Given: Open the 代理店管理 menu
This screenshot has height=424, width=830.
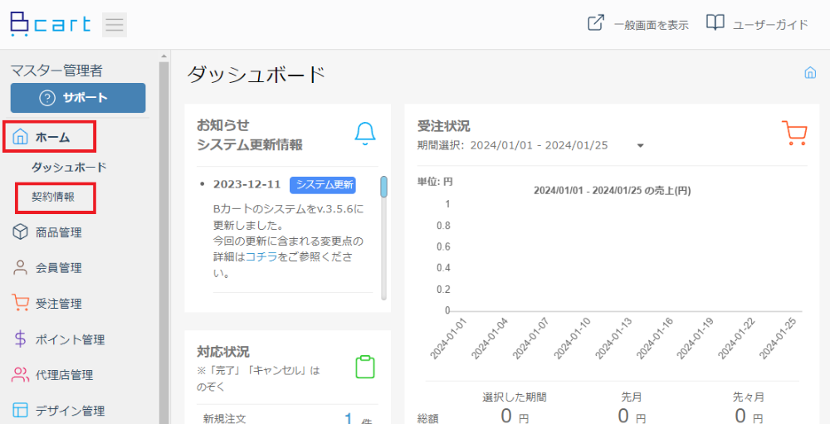Looking at the screenshot, I should tap(65, 375).
